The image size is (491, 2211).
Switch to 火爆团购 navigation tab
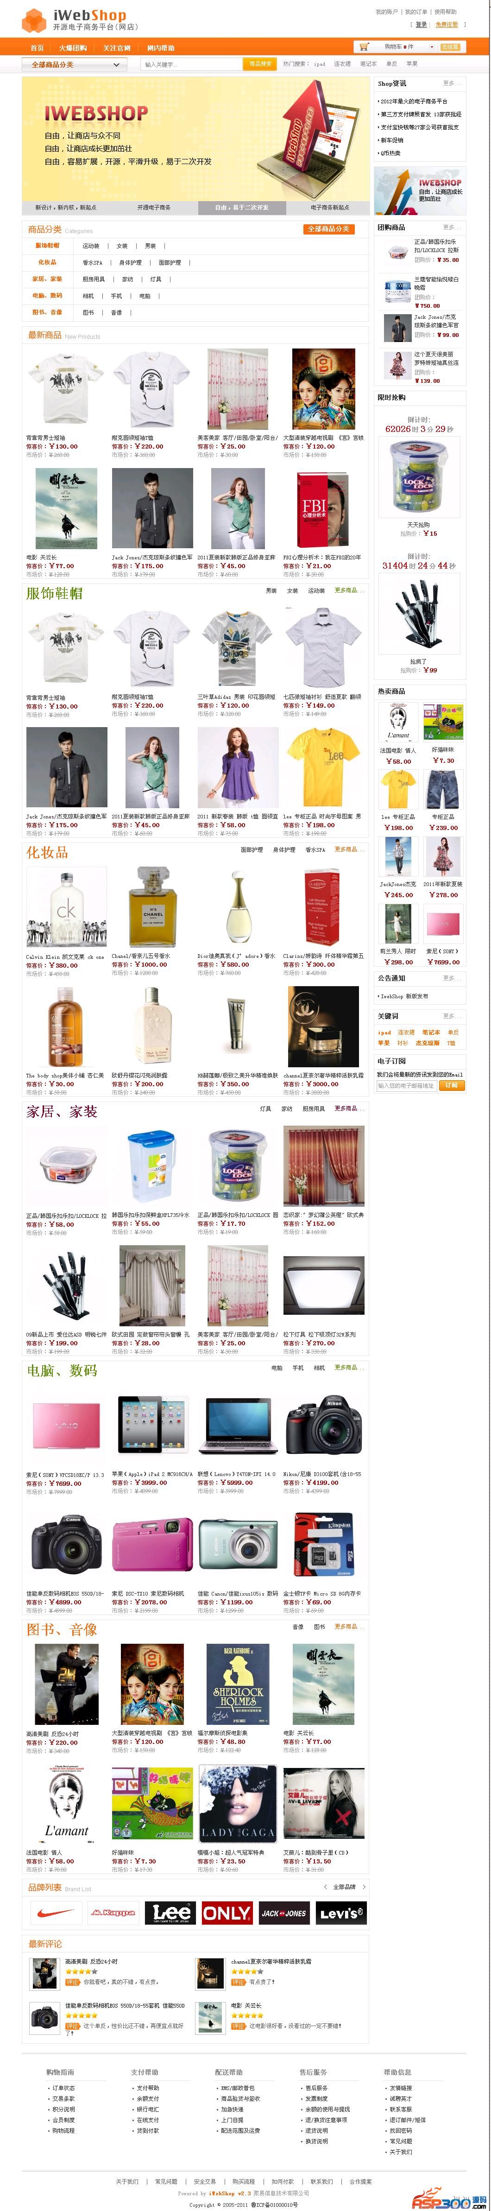point(73,47)
